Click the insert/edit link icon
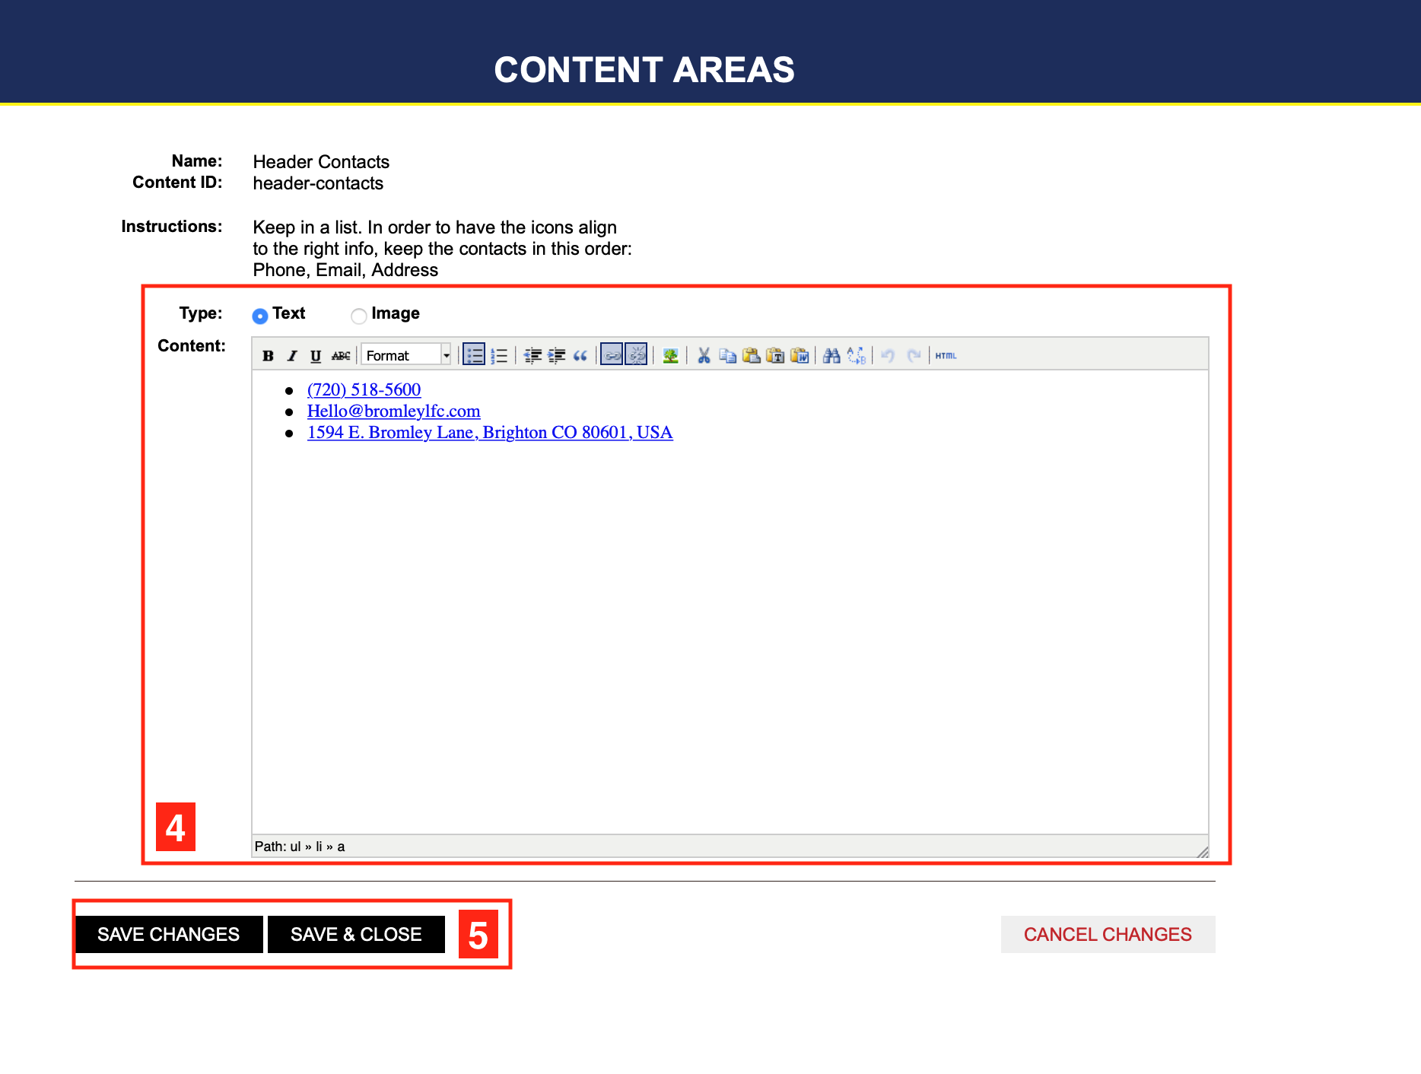Viewport: 1421px width, 1074px height. click(x=612, y=355)
